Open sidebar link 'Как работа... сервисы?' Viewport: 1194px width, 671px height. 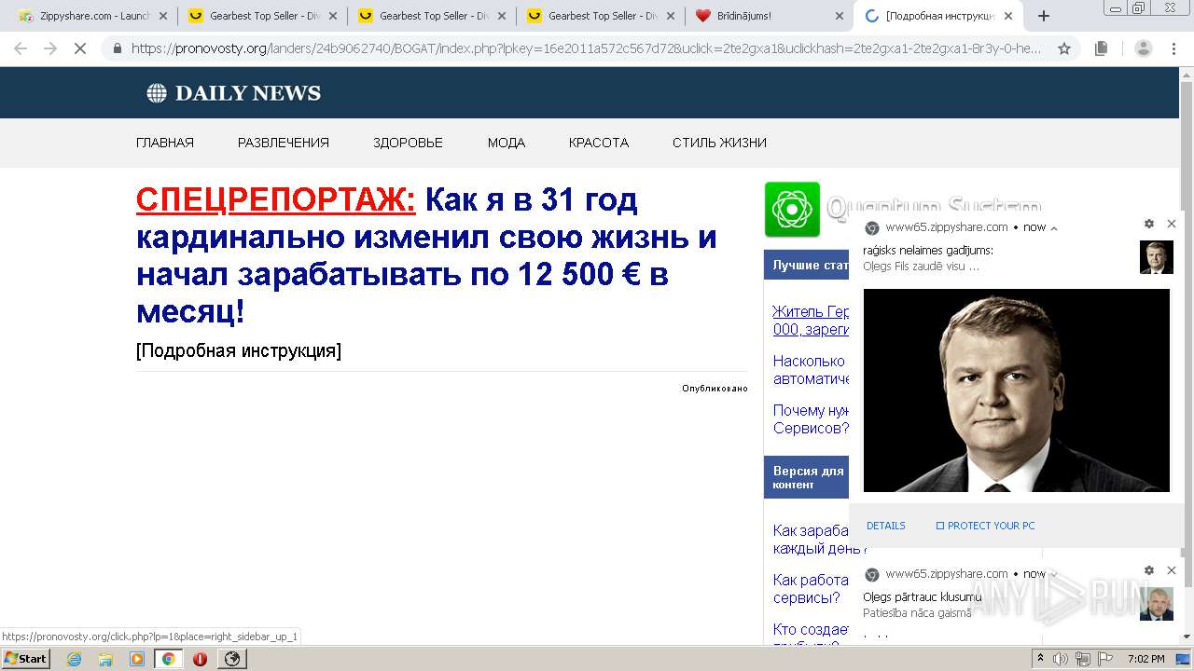pos(811,588)
